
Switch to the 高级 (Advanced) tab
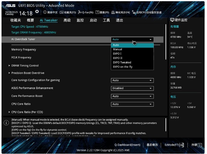(67, 20)
